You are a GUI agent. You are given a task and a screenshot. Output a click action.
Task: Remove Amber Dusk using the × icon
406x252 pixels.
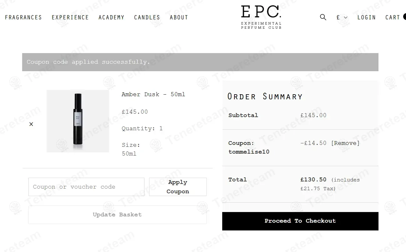31,124
